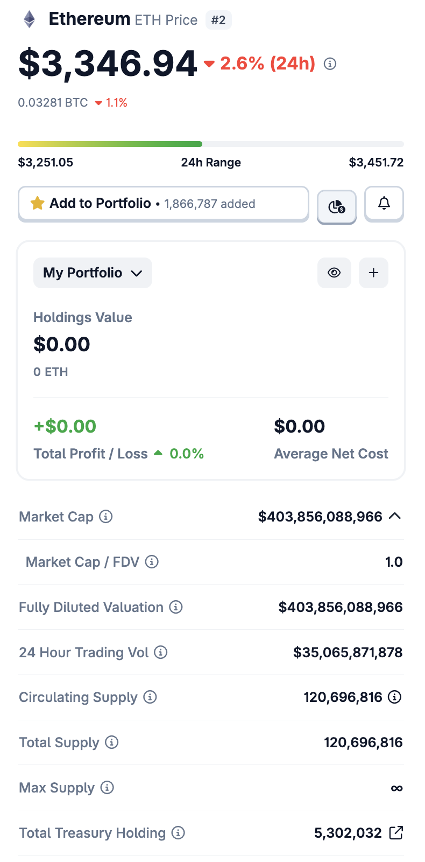Click the Market Cap / FDV info icon

click(x=152, y=562)
